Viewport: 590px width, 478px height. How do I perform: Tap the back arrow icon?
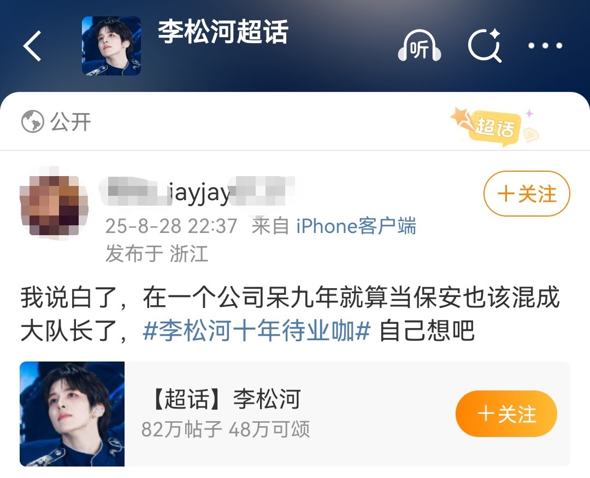click(x=32, y=46)
